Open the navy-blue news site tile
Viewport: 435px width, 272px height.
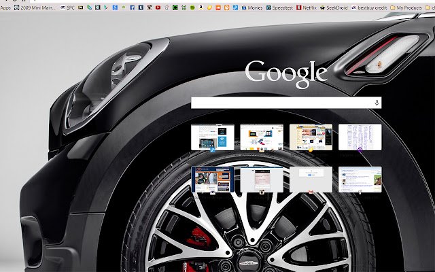tap(213, 180)
